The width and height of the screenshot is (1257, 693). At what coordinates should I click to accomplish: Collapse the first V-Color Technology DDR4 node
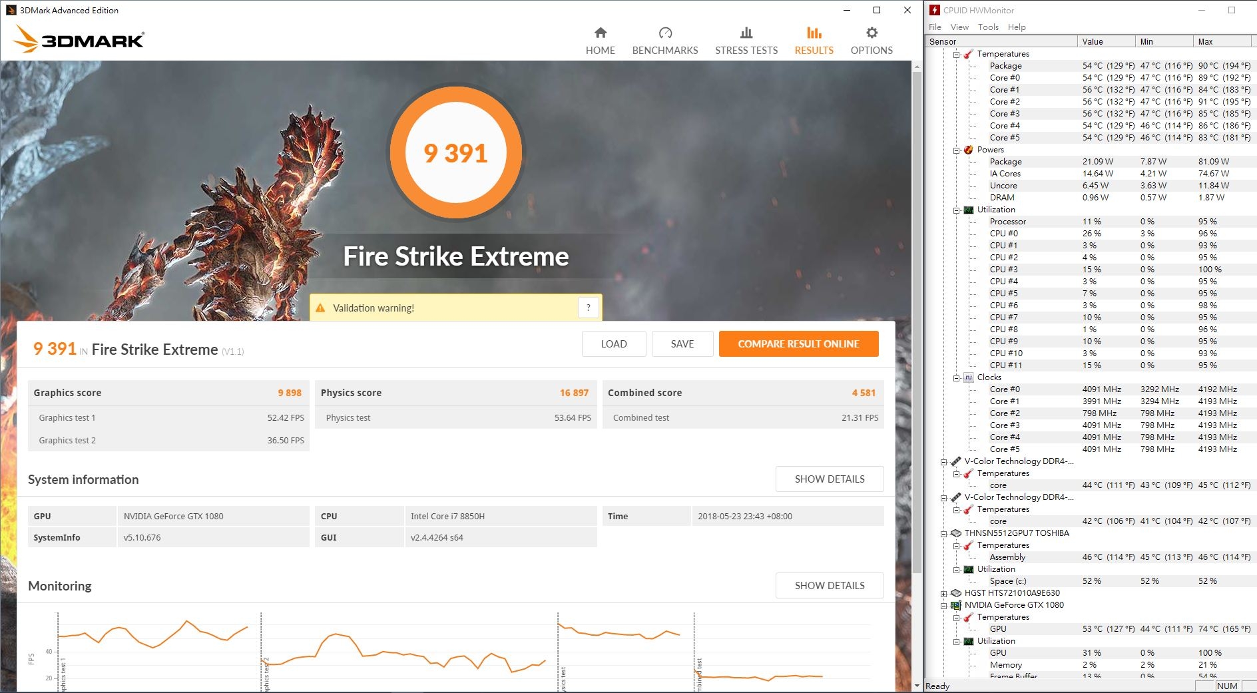[943, 462]
